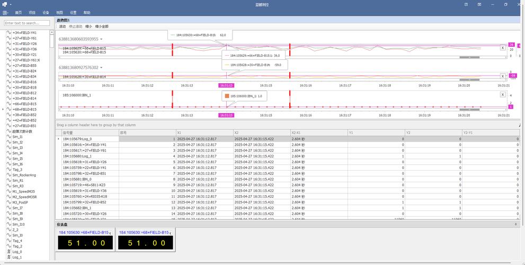Screen dimensions: 525x265
Task: Click waveform icon for Sim_I1
Action: pos(9,137)
